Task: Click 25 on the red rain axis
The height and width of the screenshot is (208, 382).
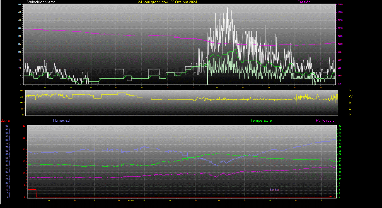Action: 24,138
